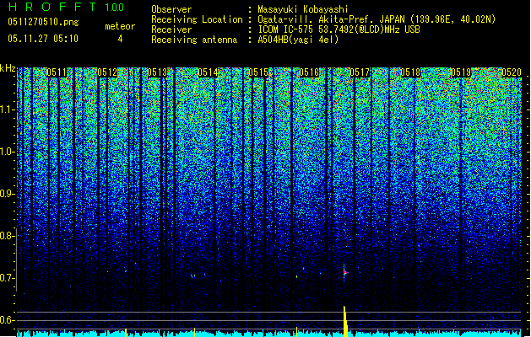Click the 0515 time marker
531x337 pixels.
pos(258,72)
